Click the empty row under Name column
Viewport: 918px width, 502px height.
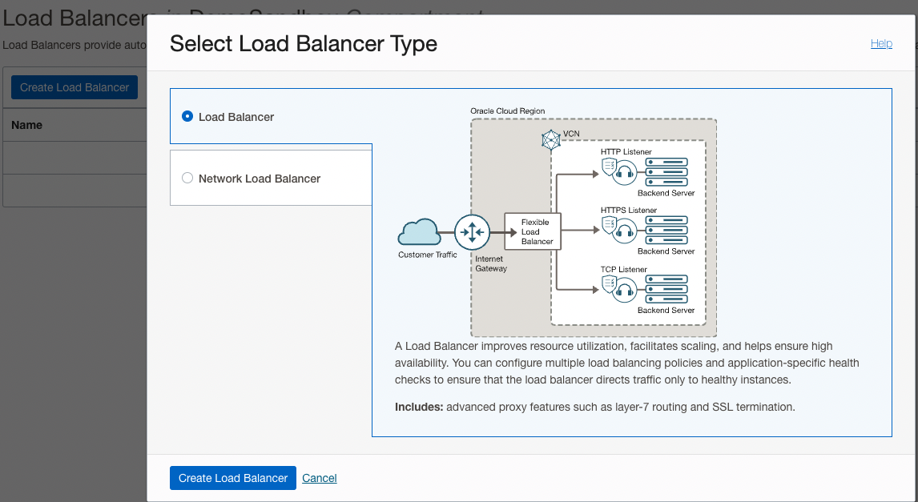coord(72,157)
